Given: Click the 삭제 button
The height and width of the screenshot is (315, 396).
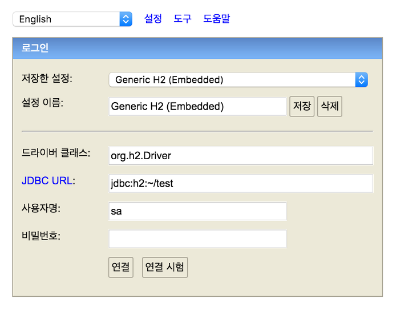Looking at the screenshot, I should pos(330,106).
